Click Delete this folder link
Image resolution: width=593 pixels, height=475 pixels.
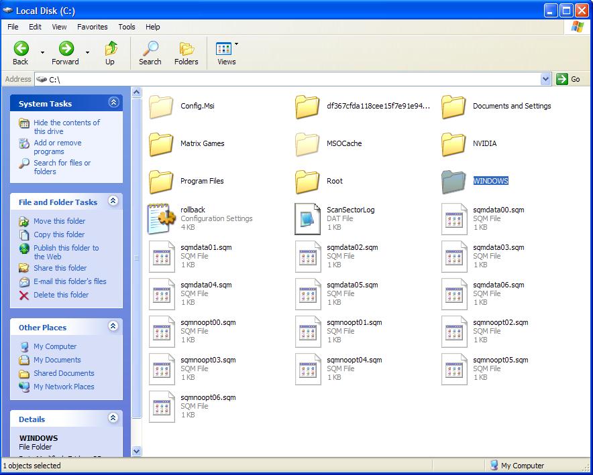click(61, 295)
